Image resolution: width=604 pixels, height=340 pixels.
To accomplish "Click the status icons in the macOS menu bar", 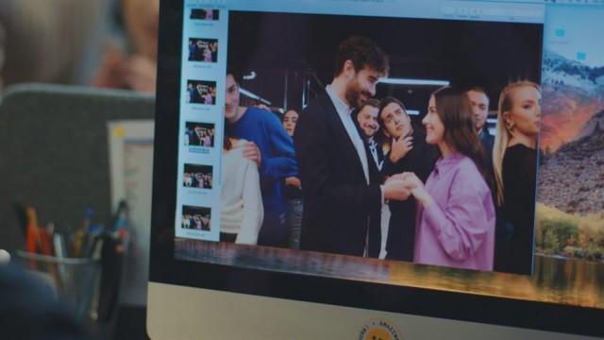I will tap(578, 1).
